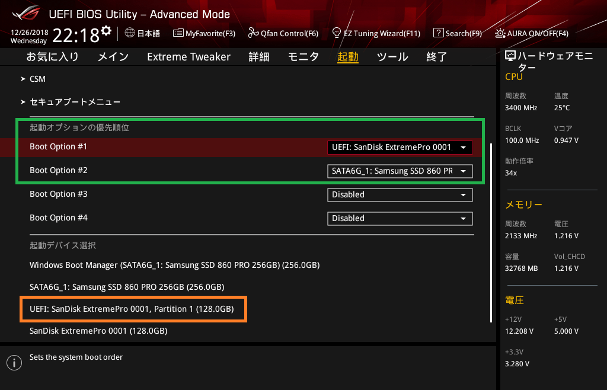Select Boot Option #1 label

pos(59,146)
